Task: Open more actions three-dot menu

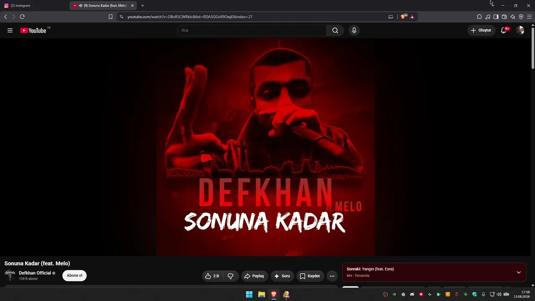Action: [332, 276]
